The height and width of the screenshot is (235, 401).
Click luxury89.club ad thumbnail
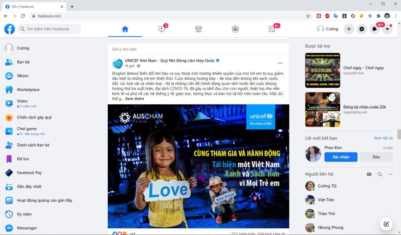click(x=323, y=70)
